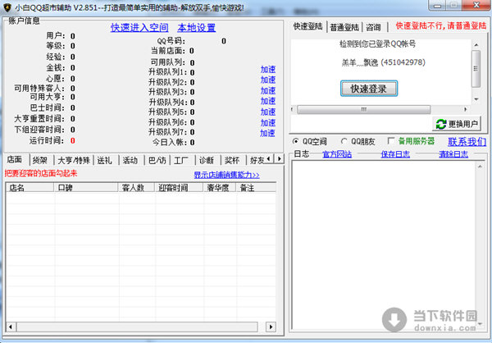This screenshot has width=492, height=343.
Task: Click login panel horizontal scroll right arrow
Action: [465, 109]
